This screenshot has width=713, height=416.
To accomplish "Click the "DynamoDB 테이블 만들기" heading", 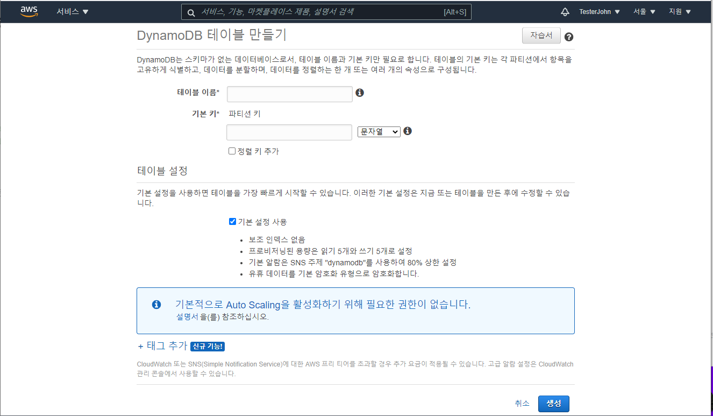I will click(x=212, y=36).
